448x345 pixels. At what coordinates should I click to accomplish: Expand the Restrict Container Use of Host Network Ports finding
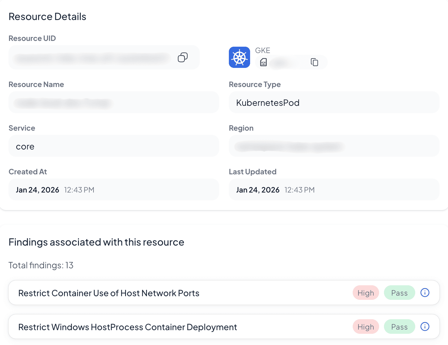[x=109, y=293]
